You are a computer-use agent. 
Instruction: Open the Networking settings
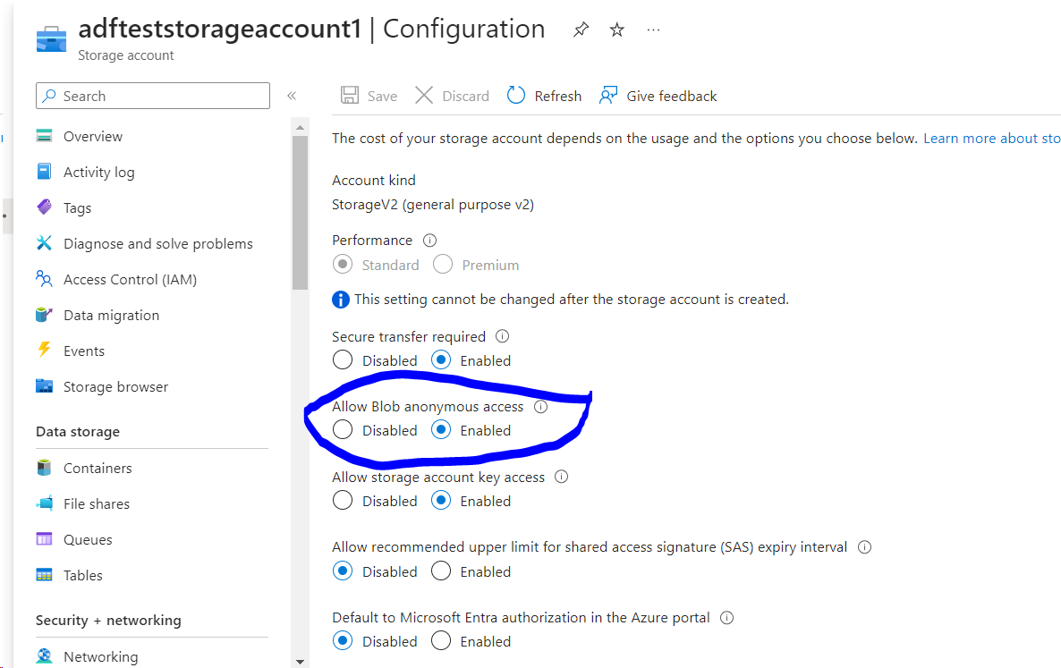point(103,656)
